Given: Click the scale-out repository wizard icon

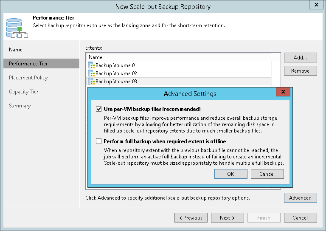Looking at the screenshot, I should tap(17, 27).
